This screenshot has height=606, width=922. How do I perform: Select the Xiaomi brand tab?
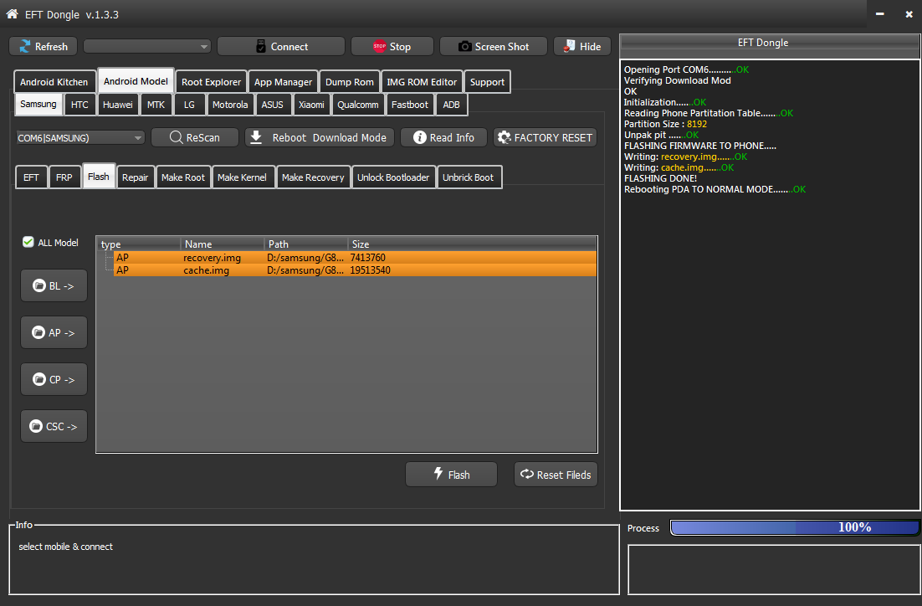point(311,105)
